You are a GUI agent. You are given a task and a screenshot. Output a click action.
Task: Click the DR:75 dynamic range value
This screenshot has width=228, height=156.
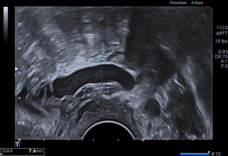pyautogui.click(x=221, y=57)
